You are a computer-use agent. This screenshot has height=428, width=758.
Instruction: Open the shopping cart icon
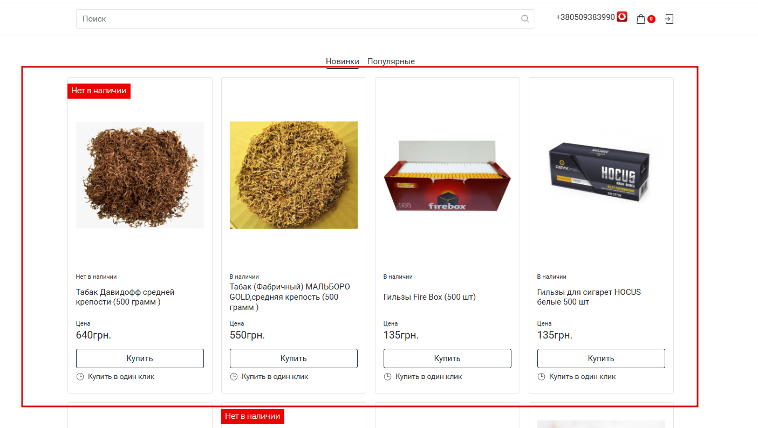tap(641, 19)
